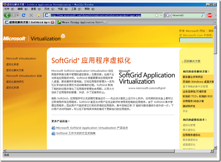Screen dimensions: 221x162
Task: Open 测试和开发 link
Action: (189, 106)
